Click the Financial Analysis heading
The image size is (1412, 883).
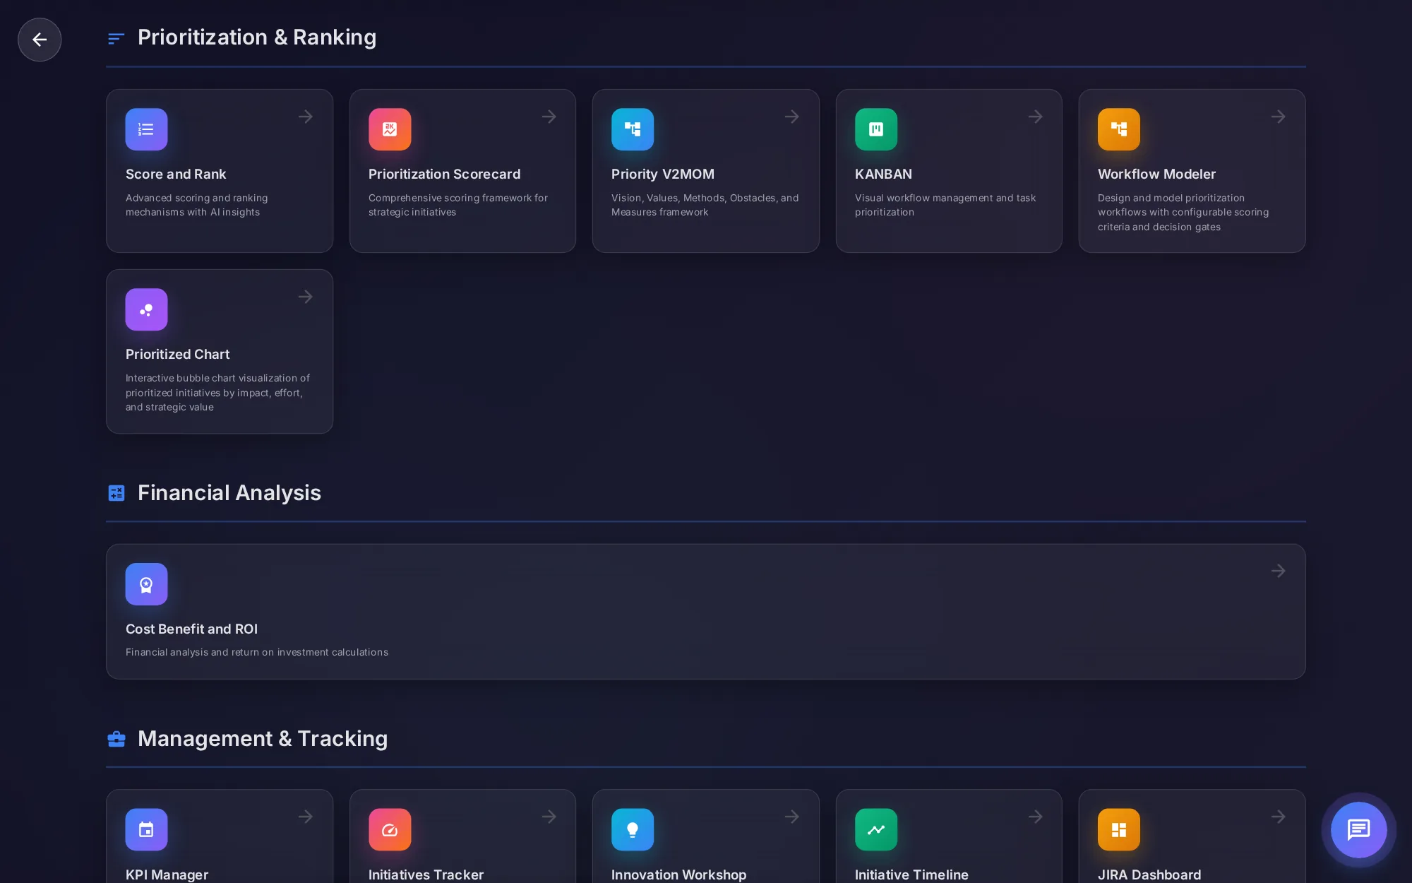229,492
